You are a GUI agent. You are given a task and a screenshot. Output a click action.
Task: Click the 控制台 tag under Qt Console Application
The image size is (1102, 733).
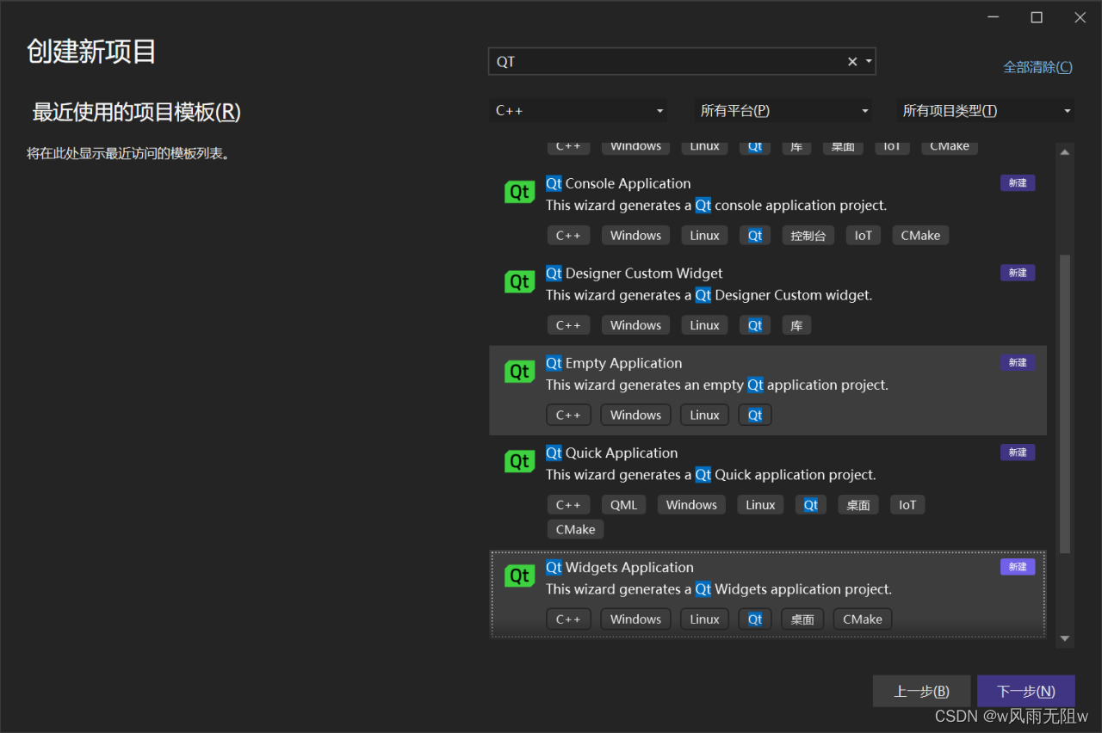click(808, 236)
